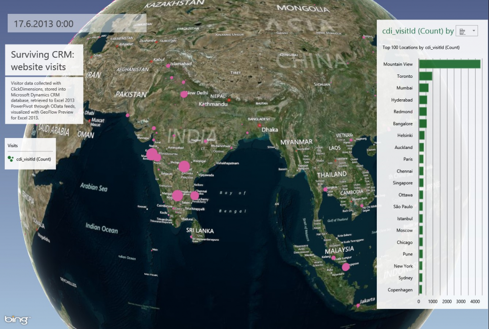489x329 pixels.
Task: Click the 'Kathmandu' city label on the map
Action: pyautogui.click(x=213, y=104)
